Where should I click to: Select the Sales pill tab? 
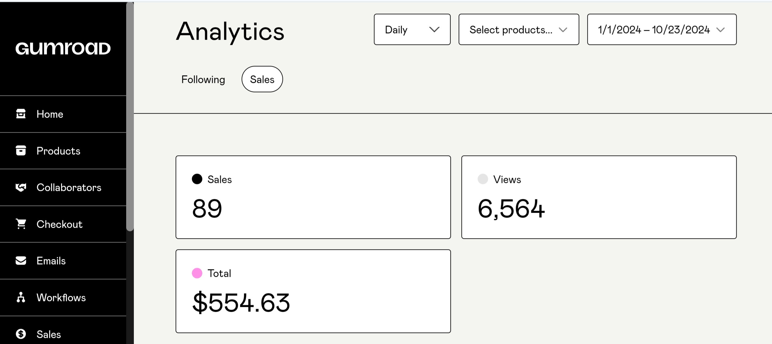262,79
